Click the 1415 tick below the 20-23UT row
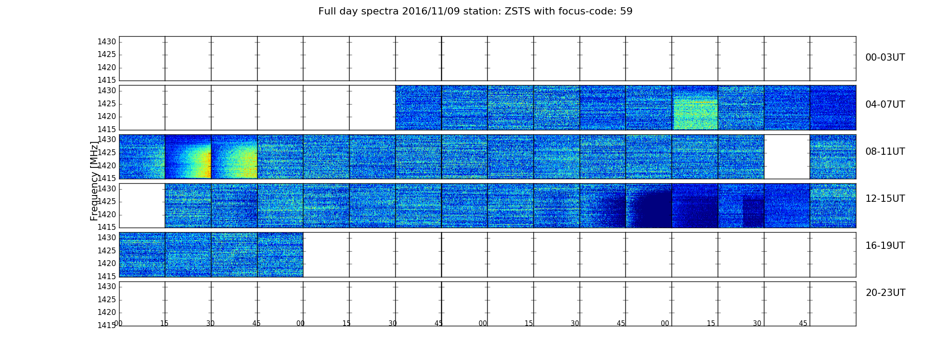Screen dimensions: 951x362 coord(107,325)
